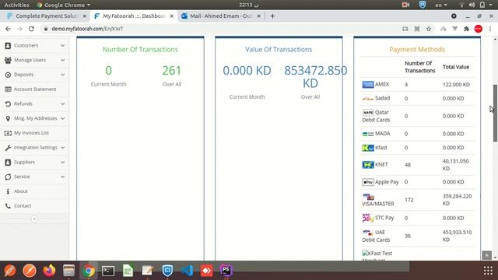The height and width of the screenshot is (280, 498).
Task: Expand the Service chevron
Action: click(62, 177)
